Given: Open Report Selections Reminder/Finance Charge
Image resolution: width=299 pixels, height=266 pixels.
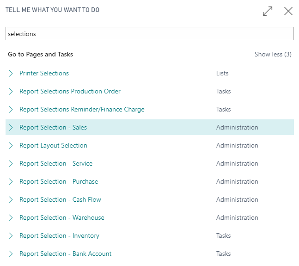Looking at the screenshot, I should (x=82, y=110).
